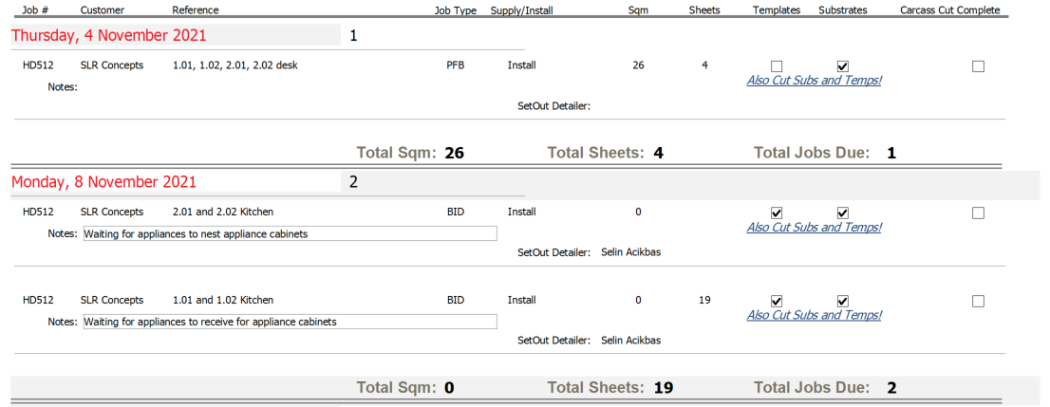Mark Carcass Cut Complete for 1.01 and 1.02 Kitchen

978,301
